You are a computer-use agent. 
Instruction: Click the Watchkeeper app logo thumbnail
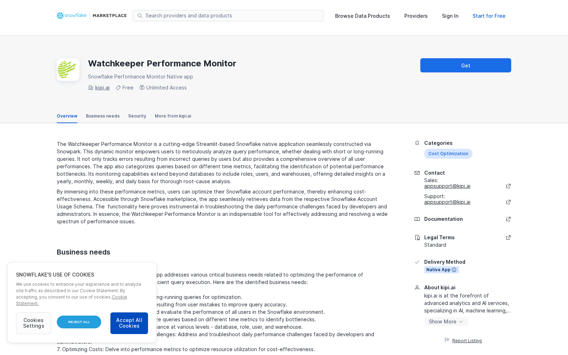click(68, 70)
